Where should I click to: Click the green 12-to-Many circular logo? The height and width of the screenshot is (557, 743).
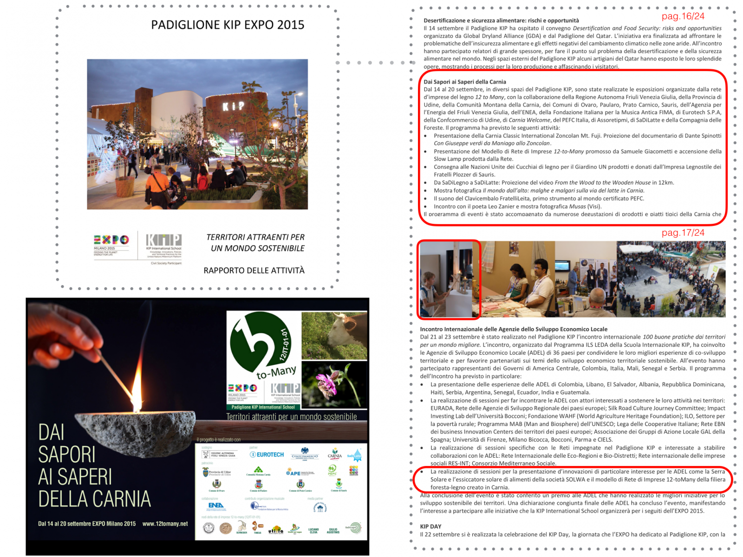pos(263,346)
